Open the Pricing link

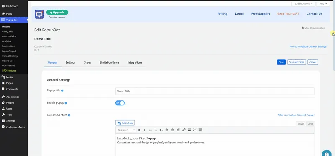pyautogui.click(x=222, y=14)
